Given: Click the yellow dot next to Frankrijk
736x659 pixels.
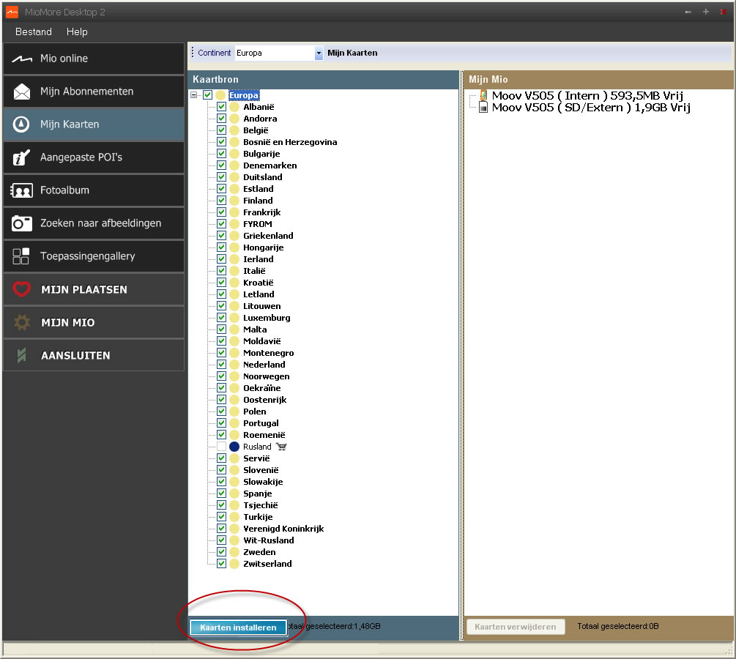Looking at the screenshot, I should pyautogui.click(x=234, y=212).
